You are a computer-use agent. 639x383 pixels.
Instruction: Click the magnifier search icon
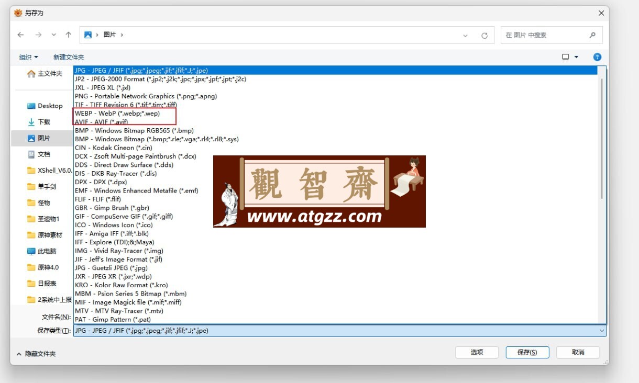click(x=592, y=35)
